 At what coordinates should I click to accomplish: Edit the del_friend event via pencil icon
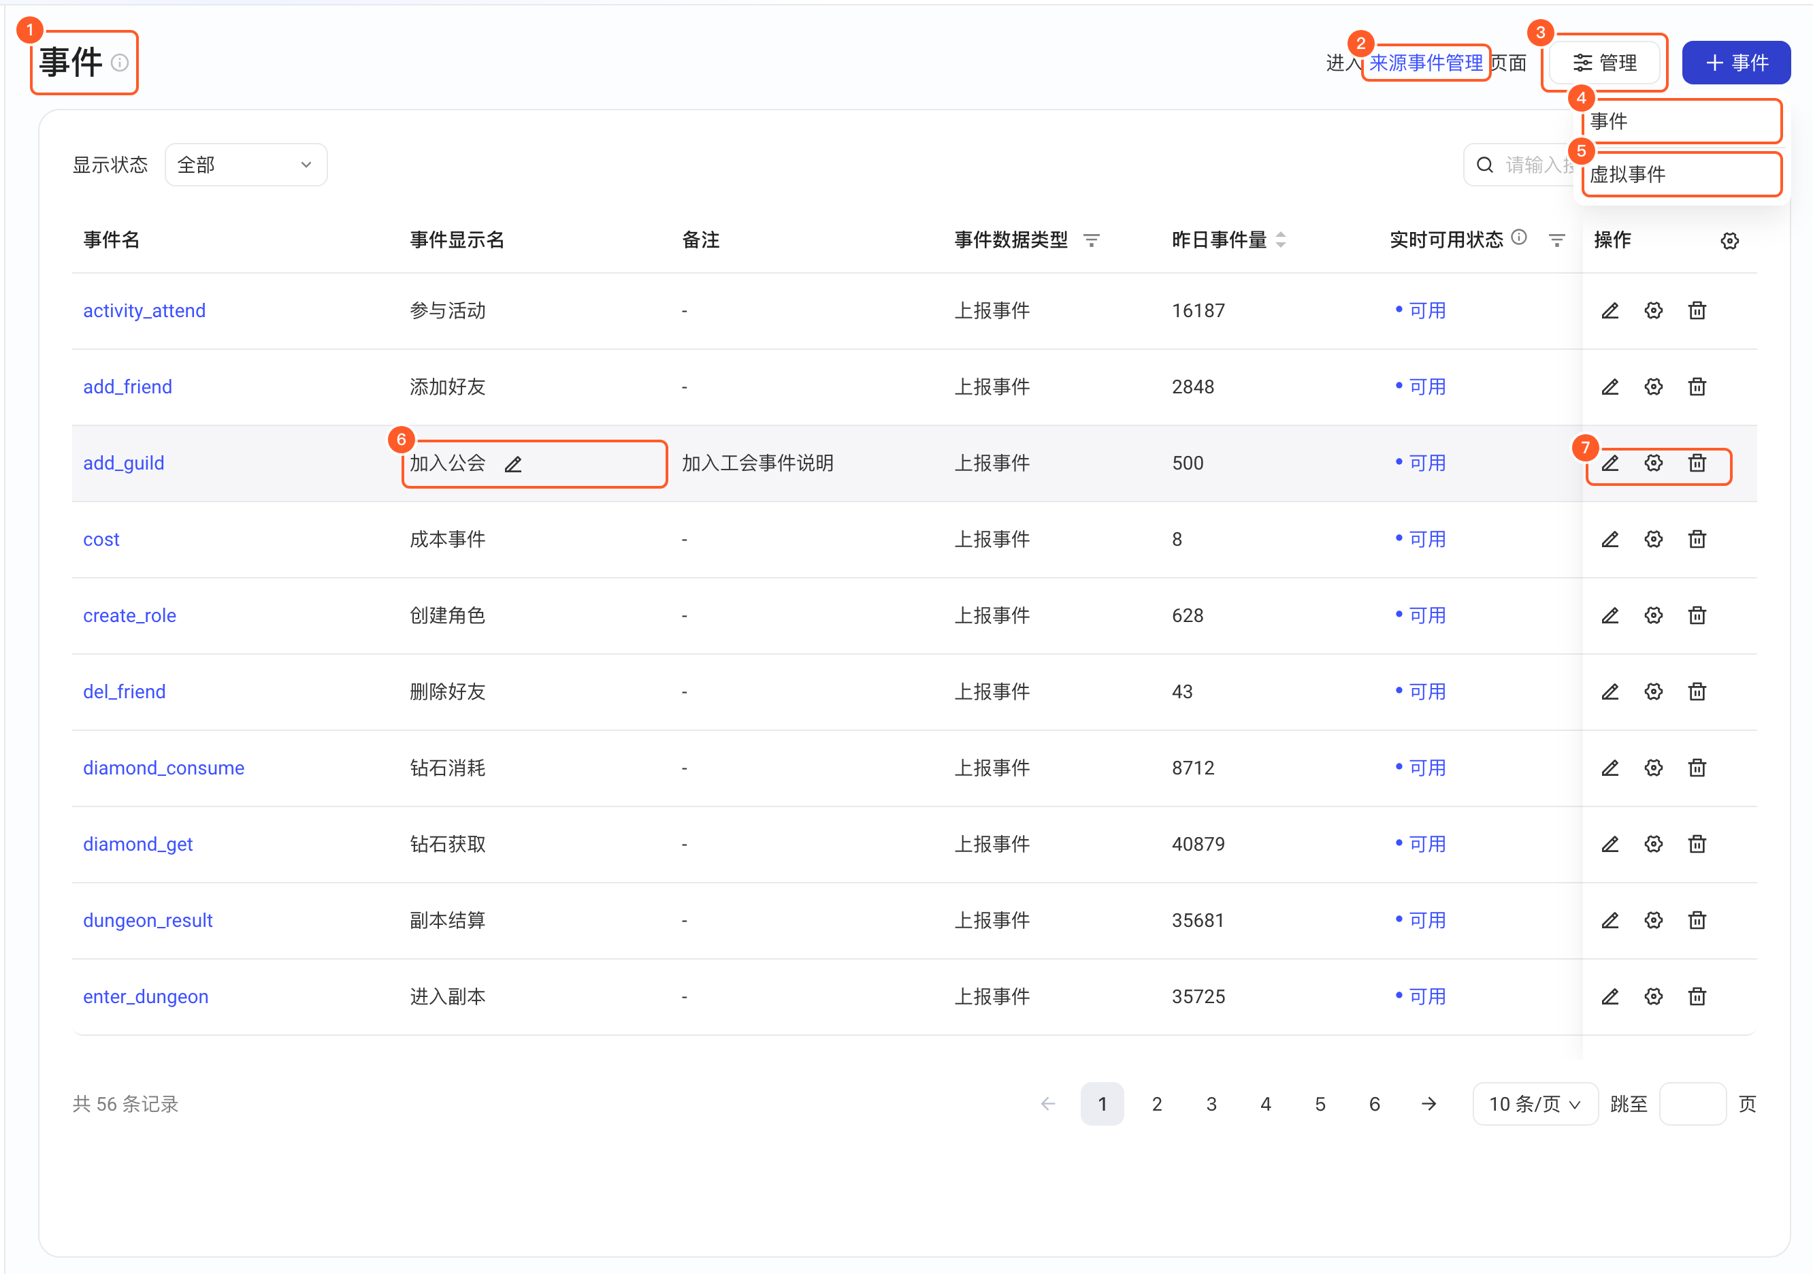1610,692
